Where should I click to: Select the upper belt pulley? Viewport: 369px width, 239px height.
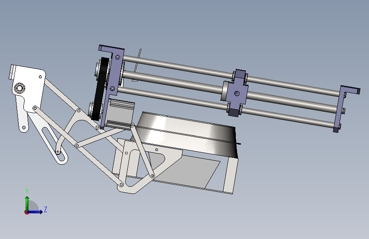(x=98, y=69)
